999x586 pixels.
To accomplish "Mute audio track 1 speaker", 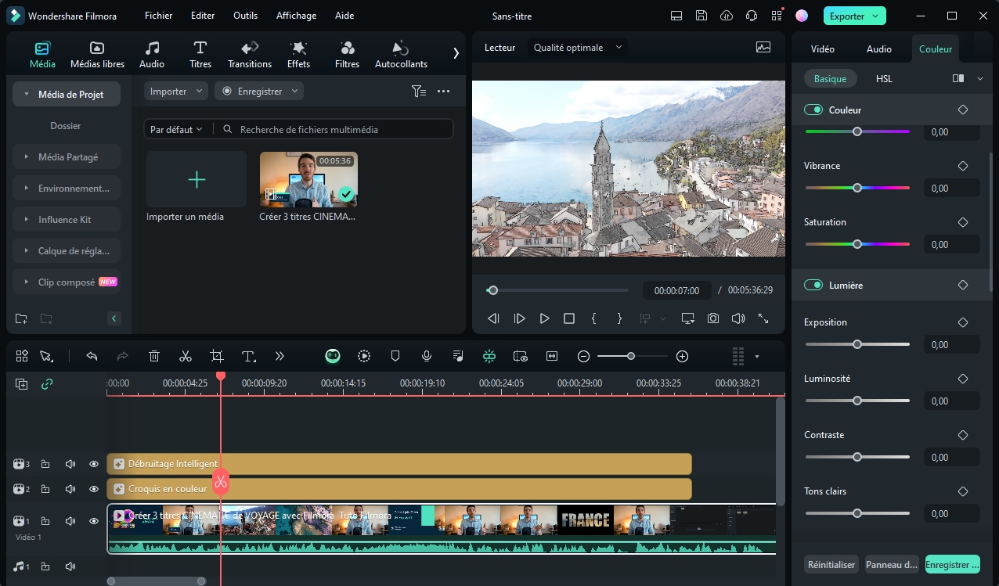I will 70,566.
